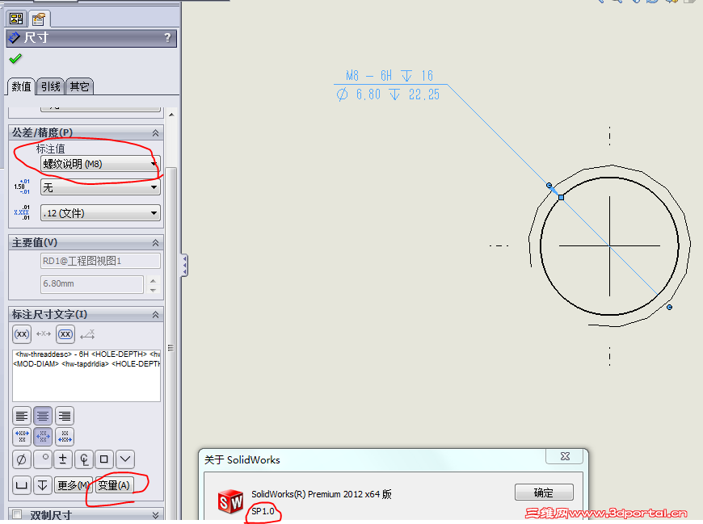Insert the square symbol

pos(104,459)
